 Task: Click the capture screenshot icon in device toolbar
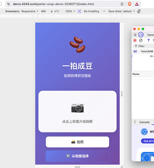pyautogui.click(x=79, y=11)
